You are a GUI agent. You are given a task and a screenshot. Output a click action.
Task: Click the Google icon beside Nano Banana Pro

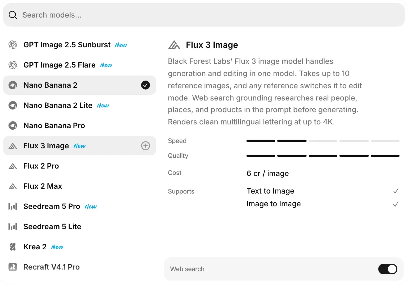coord(13,125)
